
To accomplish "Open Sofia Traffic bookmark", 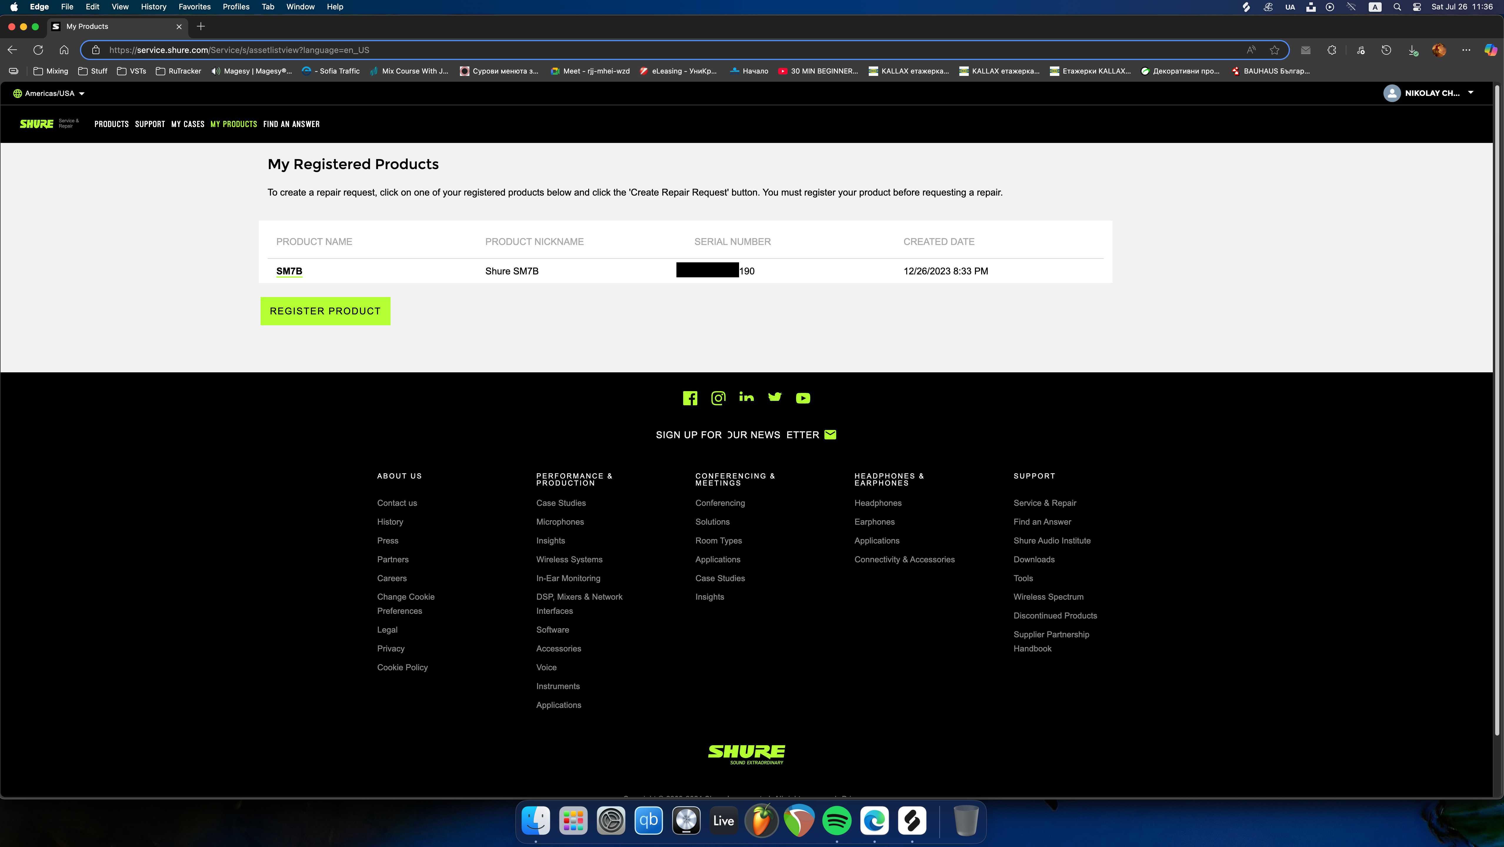I will [x=331, y=71].
